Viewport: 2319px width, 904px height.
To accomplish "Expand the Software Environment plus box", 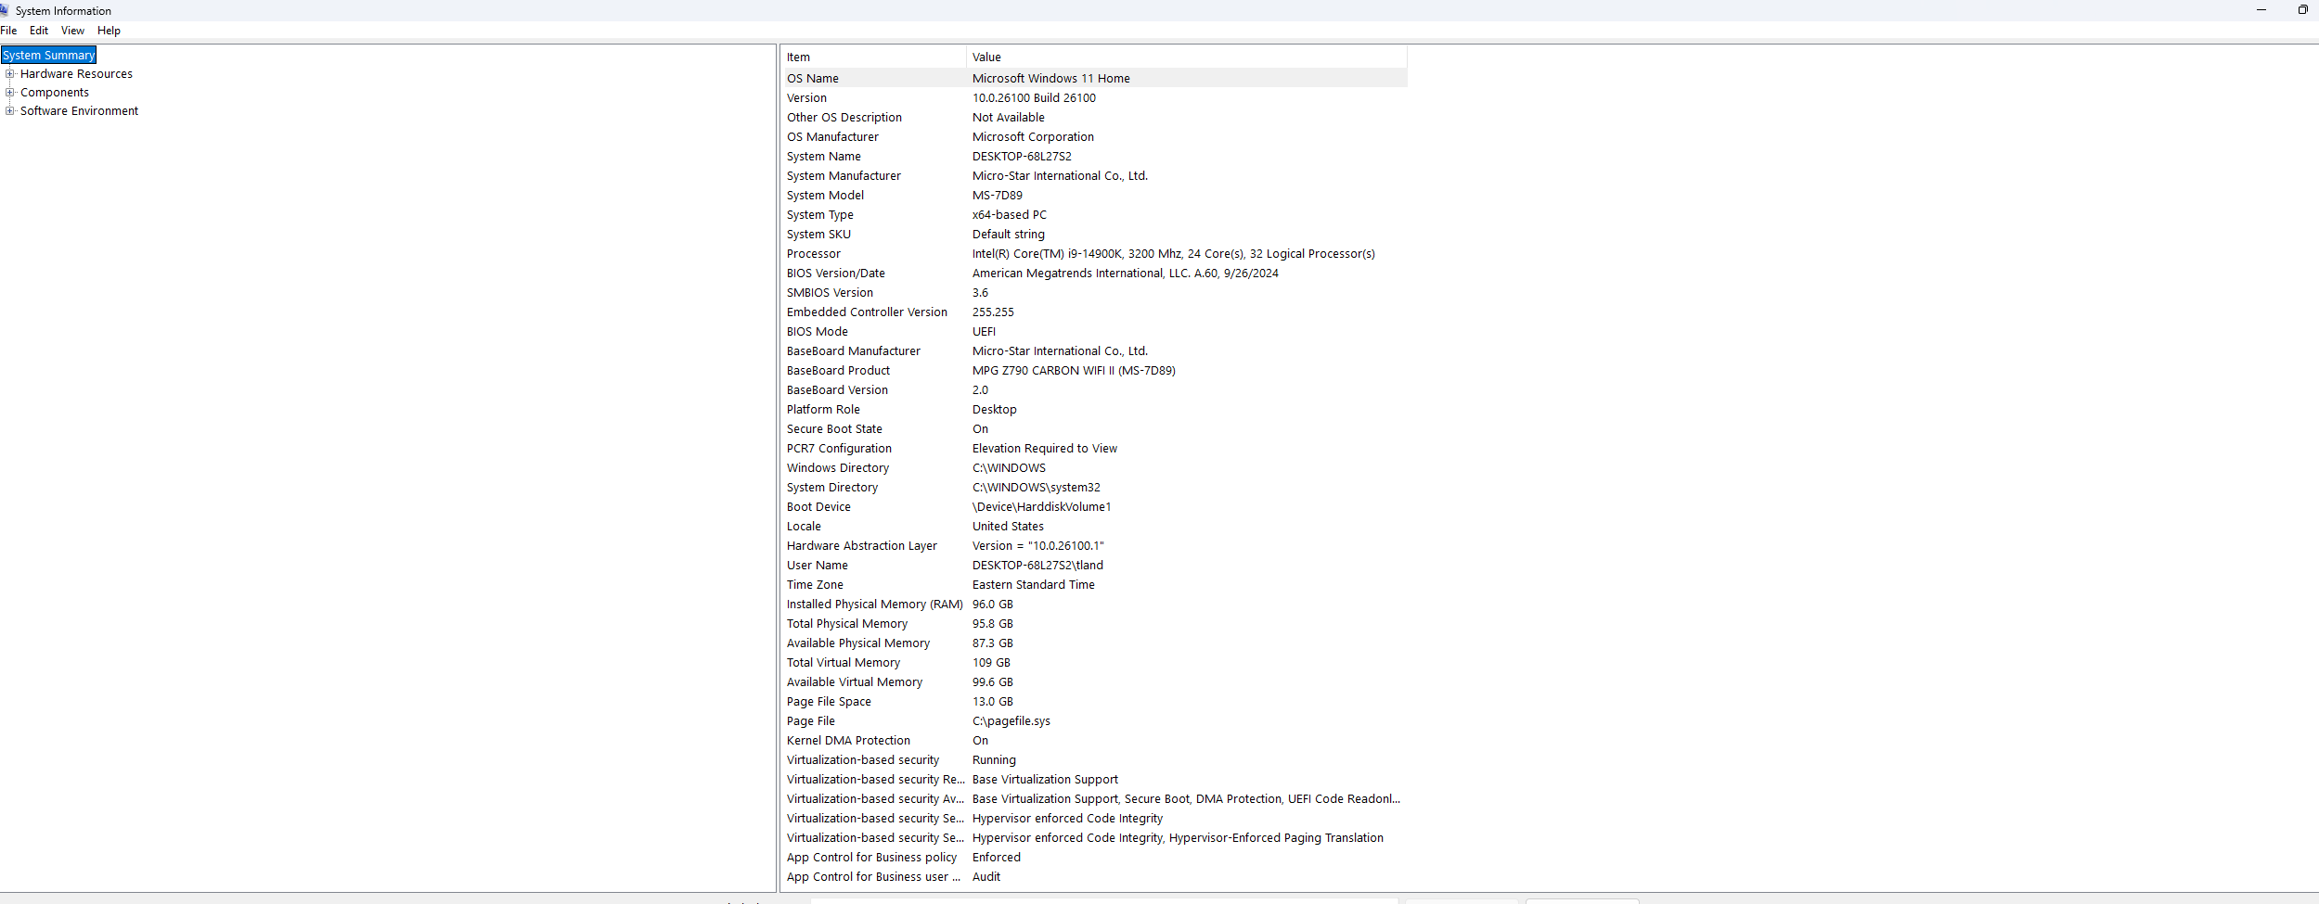I will point(10,111).
